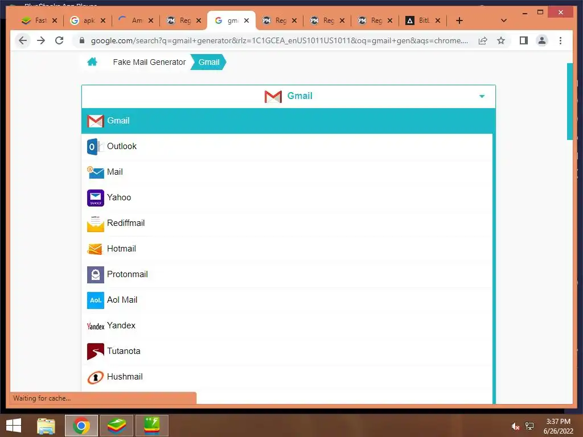Choose the Mail provider option

pyautogui.click(x=287, y=172)
